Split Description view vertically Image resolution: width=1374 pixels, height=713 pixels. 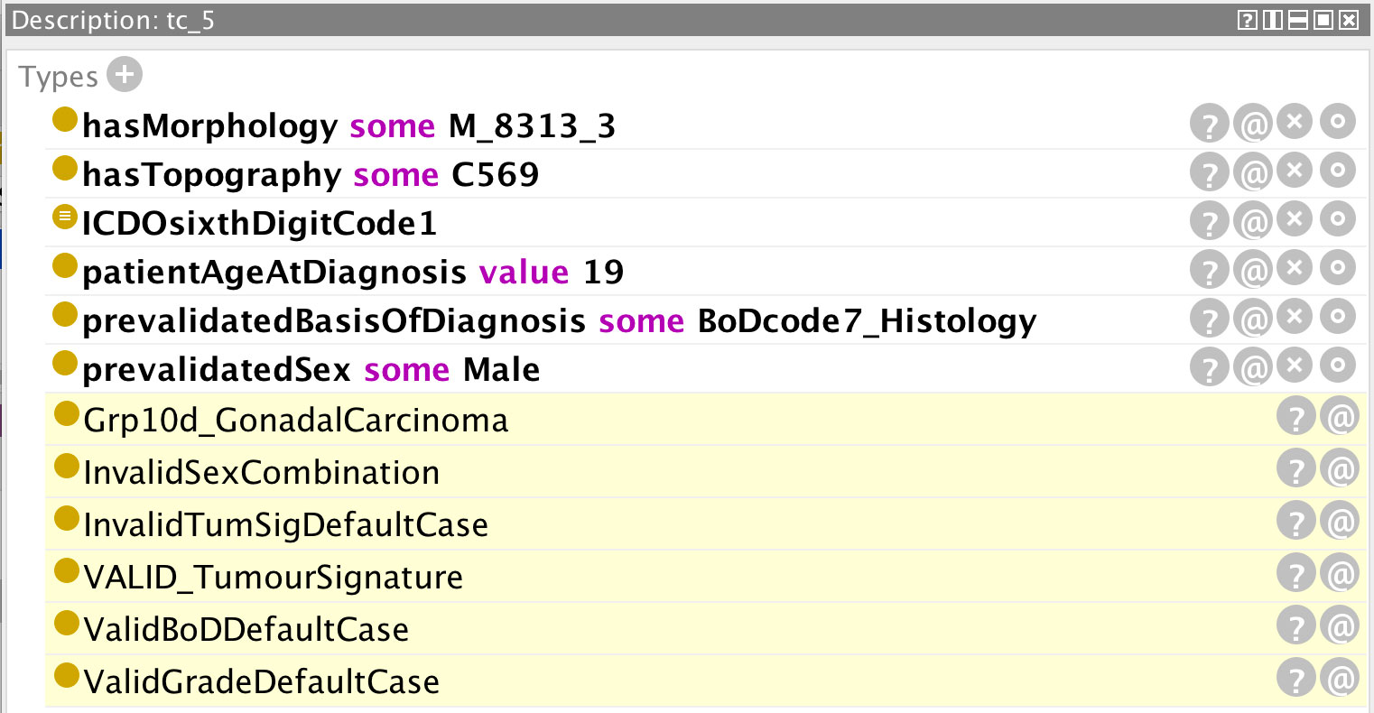pyautogui.click(x=1272, y=20)
